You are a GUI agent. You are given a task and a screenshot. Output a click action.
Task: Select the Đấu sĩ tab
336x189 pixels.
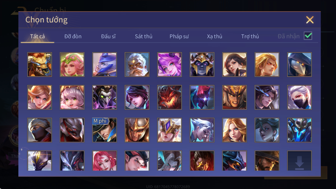(x=108, y=36)
